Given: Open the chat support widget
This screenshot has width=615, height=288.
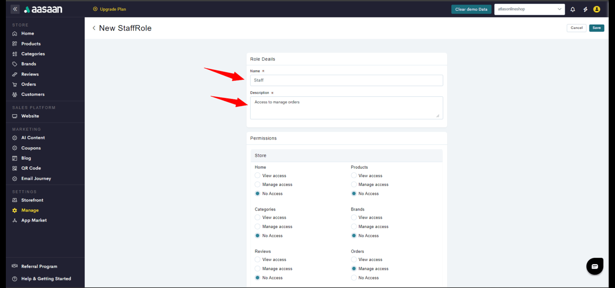Looking at the screenshot, I should (594, 266).
